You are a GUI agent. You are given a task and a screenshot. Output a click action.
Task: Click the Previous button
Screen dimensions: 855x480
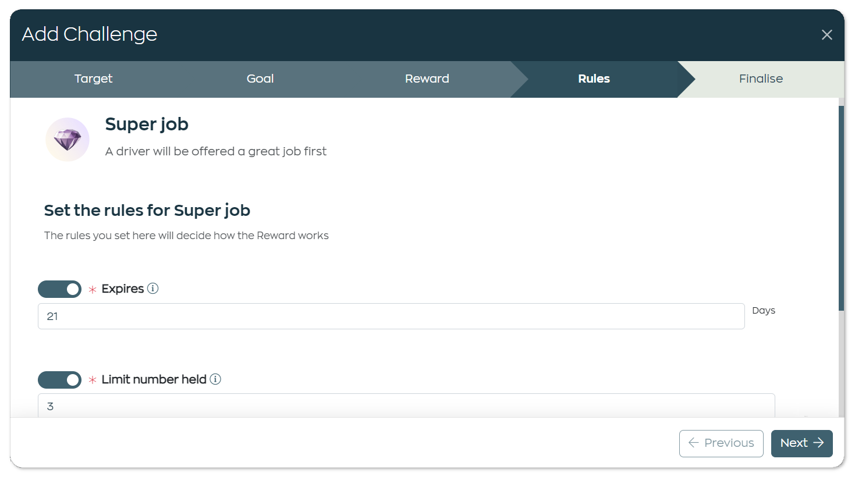(x=721, y=443)
